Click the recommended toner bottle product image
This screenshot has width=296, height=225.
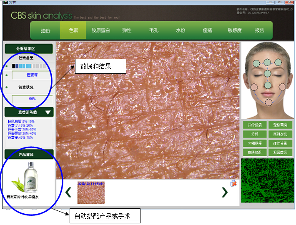(x=25, y=177)
